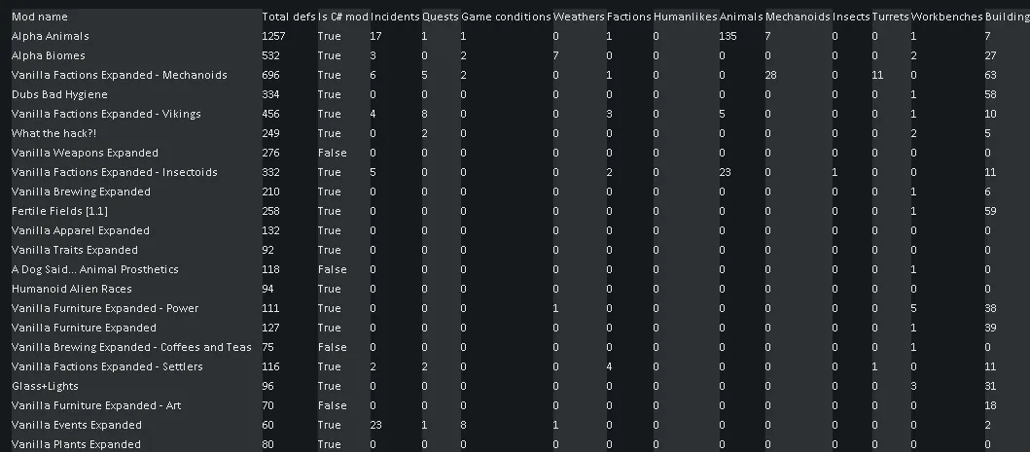Sort by the Weathers column
The image size is (1030, 452).
pos(578,17)
